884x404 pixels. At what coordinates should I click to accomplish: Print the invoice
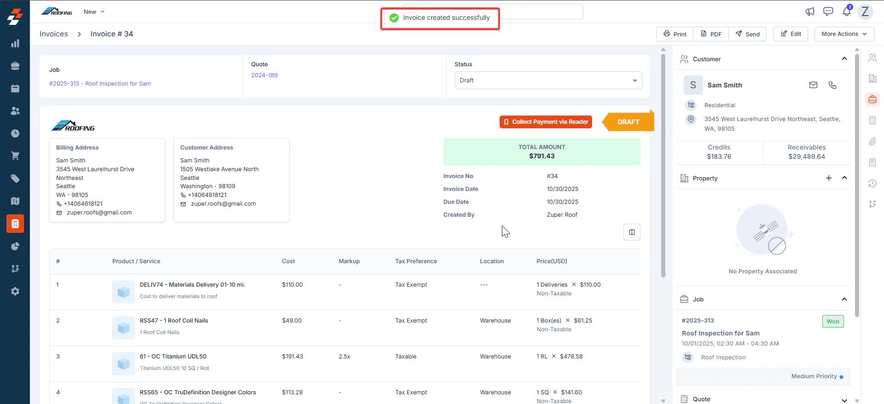coord(675,34)
